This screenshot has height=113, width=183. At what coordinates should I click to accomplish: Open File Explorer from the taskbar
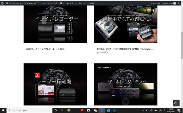(69, 110)
